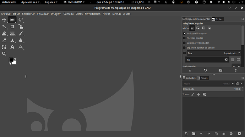Delete tool preset in tool options
The height and width of the screenshot is (137, 245).
[220, 70]
